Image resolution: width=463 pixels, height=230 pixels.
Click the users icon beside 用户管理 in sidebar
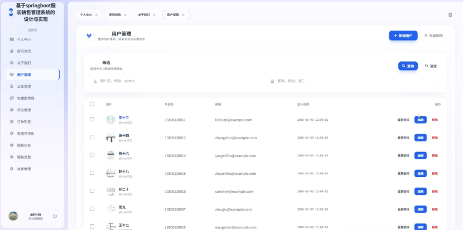tap(12, 75)
